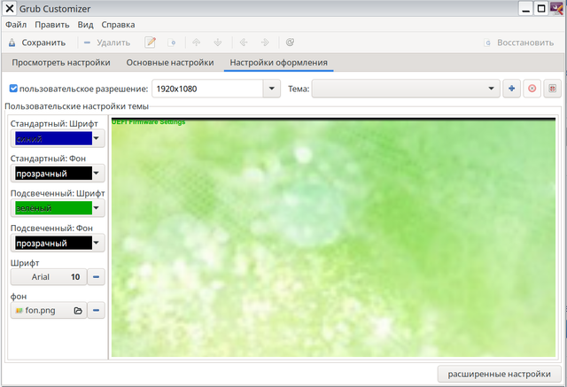
Task: Switch to Просмотреть настройки tab
Action: click(61, 63)
